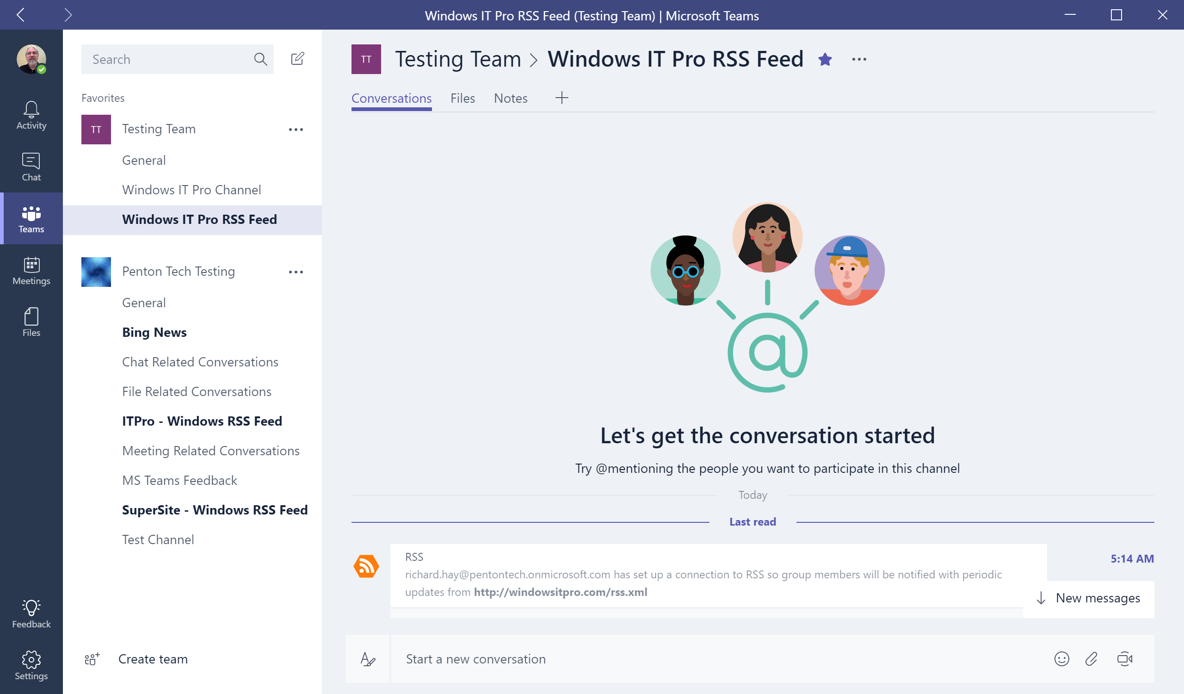This screenshot has width=1184, height=694.
Task: Attach a file using the paperclip icon
Action: 1092,659
